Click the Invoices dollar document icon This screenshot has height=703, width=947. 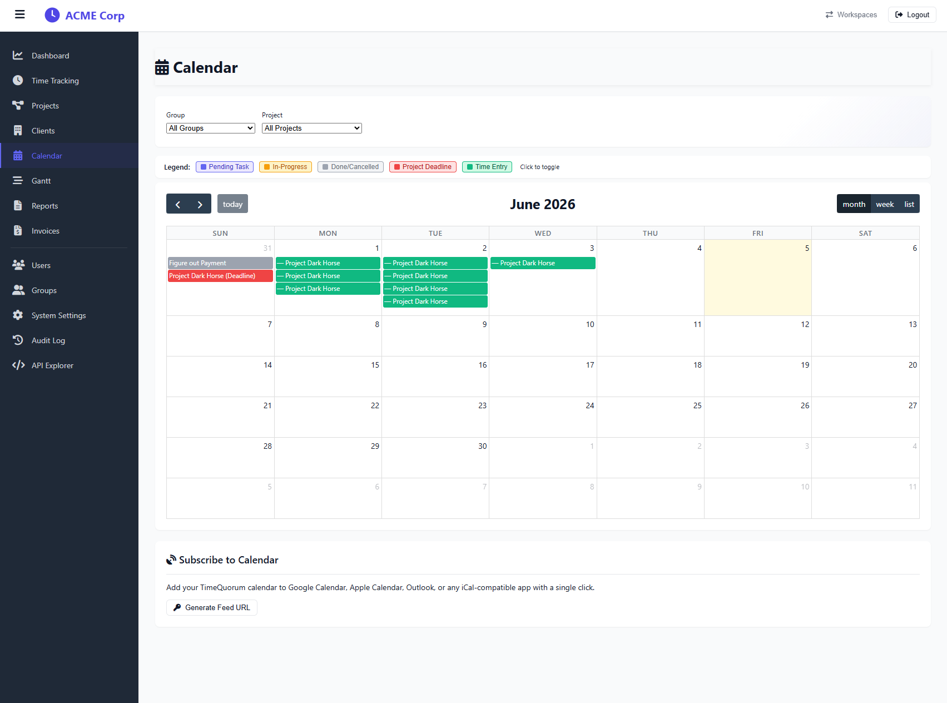pos(18,231)
